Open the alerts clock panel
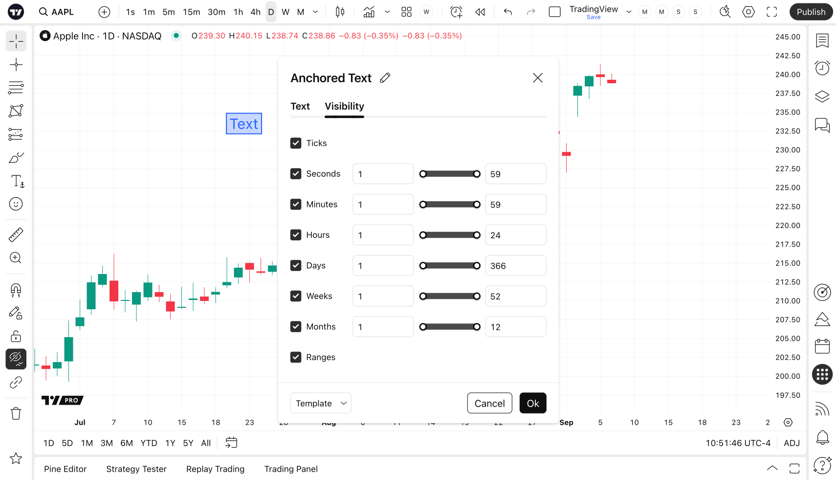This screenshot has height=481, width=839. pyautogui.click(x=822, y=68)
